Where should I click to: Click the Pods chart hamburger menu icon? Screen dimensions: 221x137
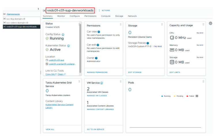[197, 96]
